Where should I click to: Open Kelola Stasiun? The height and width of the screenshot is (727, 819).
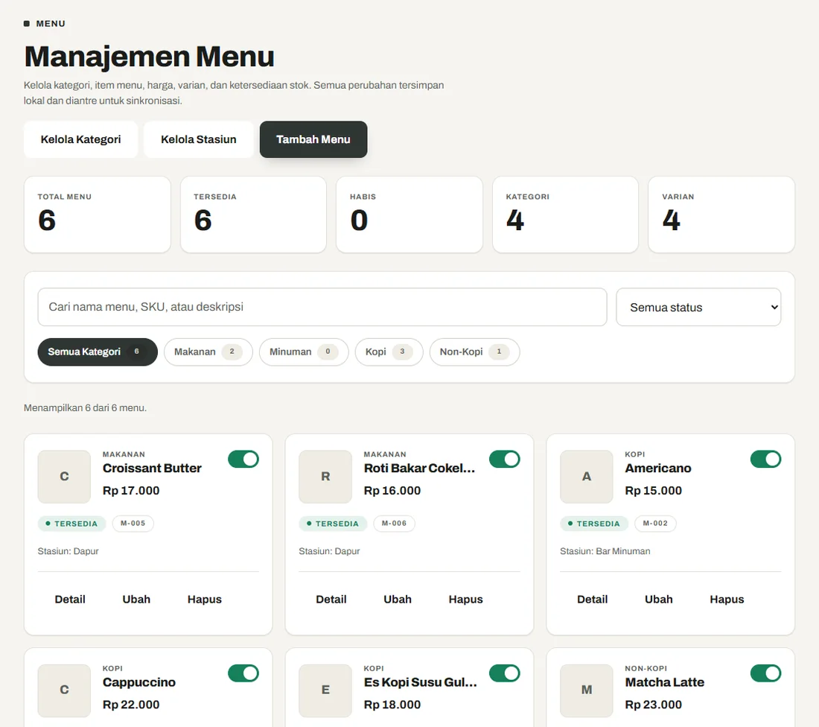[199, 139]
